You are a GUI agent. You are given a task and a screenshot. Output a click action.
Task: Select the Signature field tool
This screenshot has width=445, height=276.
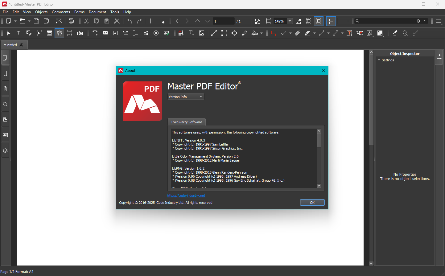point(166,33)
